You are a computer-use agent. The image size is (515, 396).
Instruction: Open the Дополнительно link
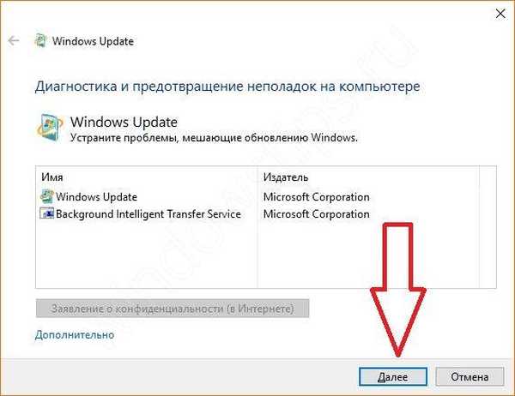click(75, 335)
